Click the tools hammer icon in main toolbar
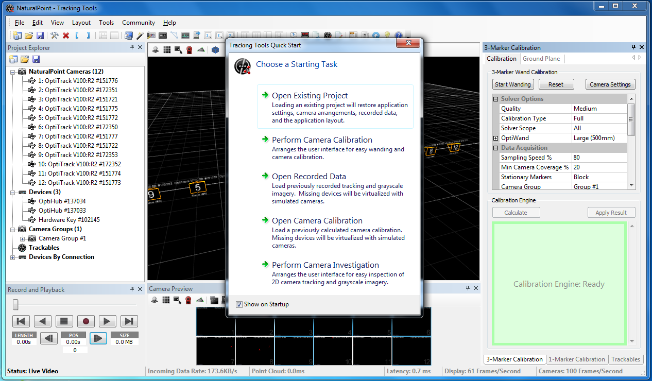 pos(55,36)
